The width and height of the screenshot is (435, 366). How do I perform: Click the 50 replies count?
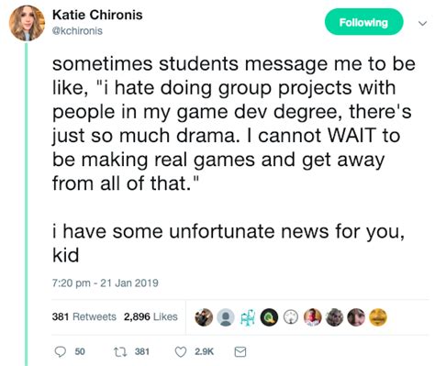[80, 352]
